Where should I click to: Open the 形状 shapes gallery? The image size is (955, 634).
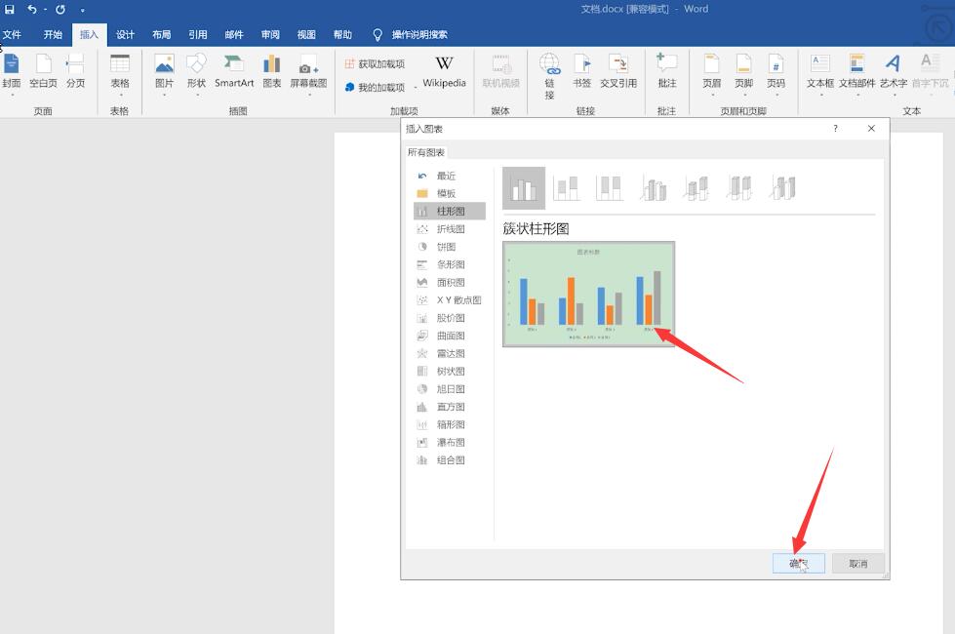coord(196,74)
